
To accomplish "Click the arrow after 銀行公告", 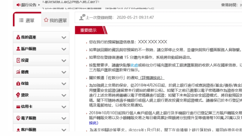I will 39,5.
